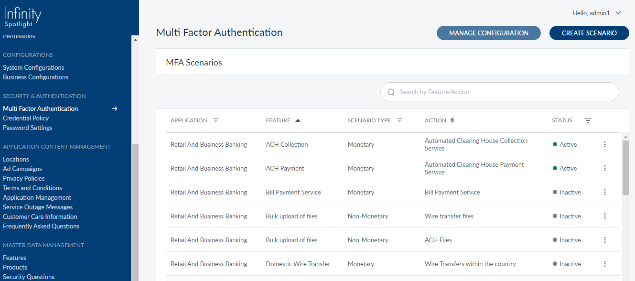
Task: Select Password Settings in sidebar
Action: pos(28,128)
